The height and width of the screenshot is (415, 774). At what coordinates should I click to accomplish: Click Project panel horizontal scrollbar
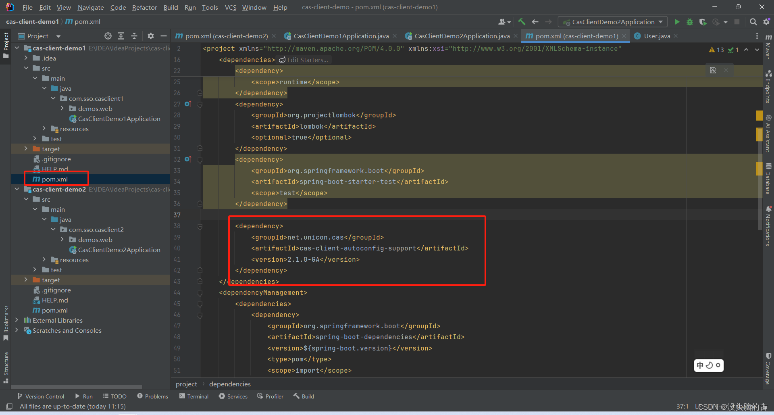tap(77, 386)
